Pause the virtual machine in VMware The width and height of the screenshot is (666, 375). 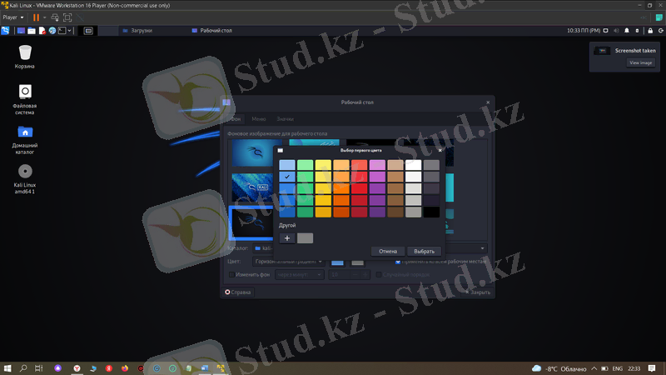click(36, 17)
